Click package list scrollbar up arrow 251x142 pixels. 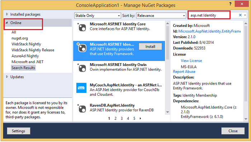tap(167, 23)
